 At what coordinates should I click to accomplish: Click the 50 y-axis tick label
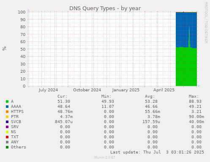(x=23, y=49)
